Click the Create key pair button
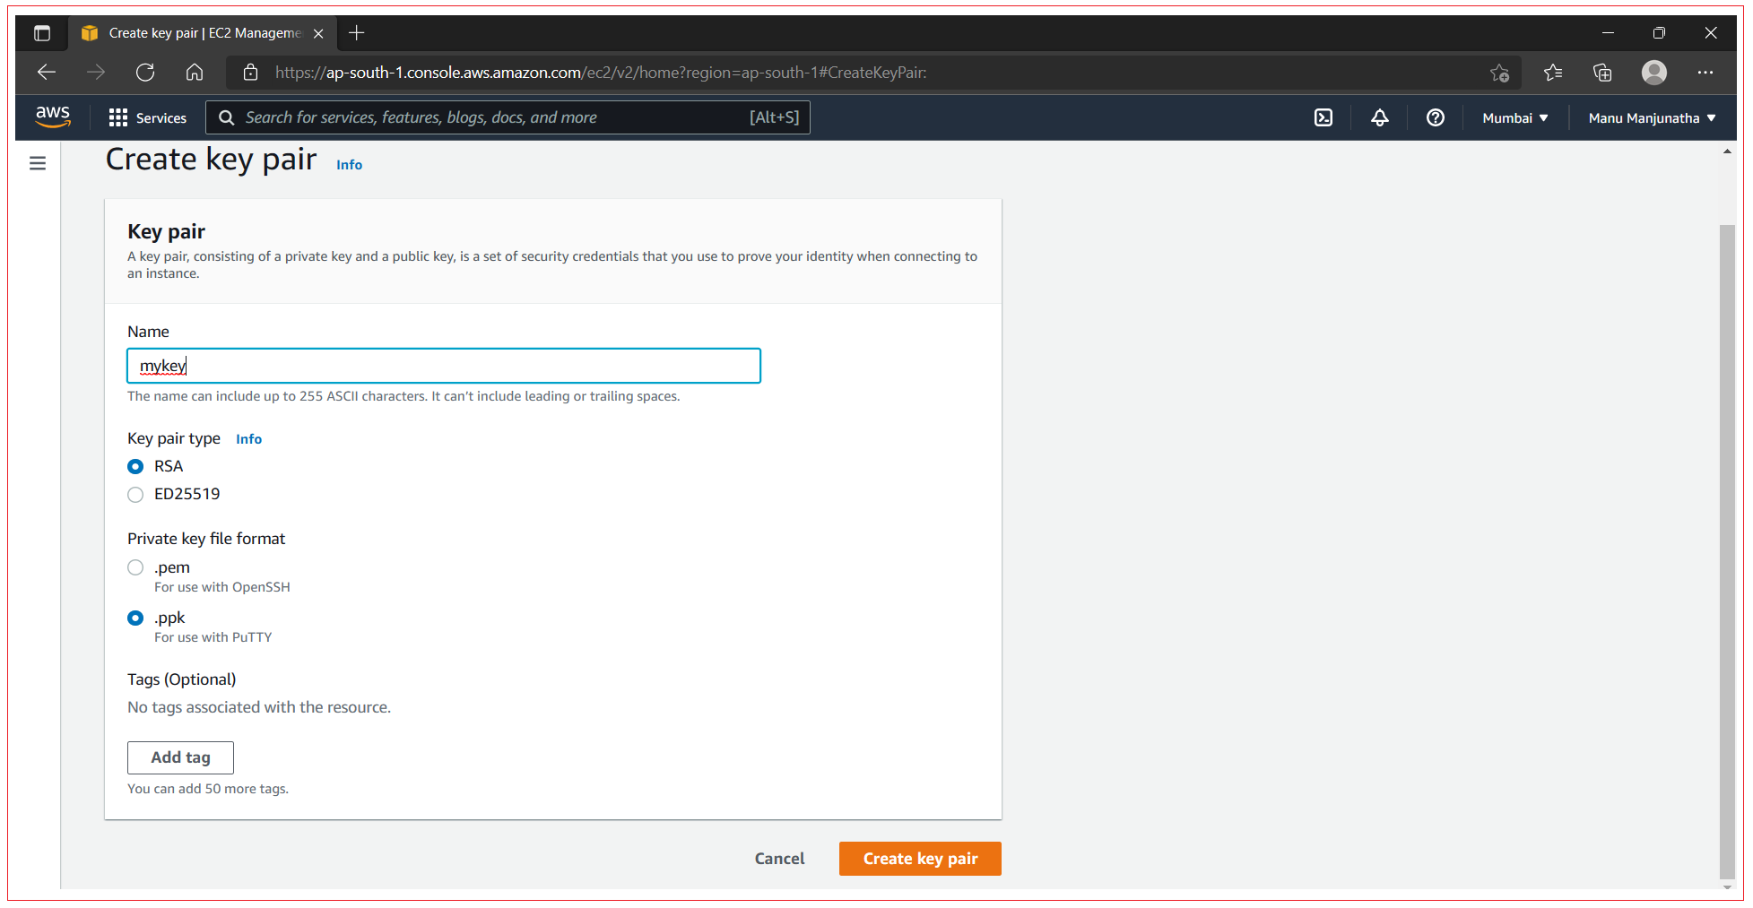Viewport: 1753px width, 908px height. point(920,859)
